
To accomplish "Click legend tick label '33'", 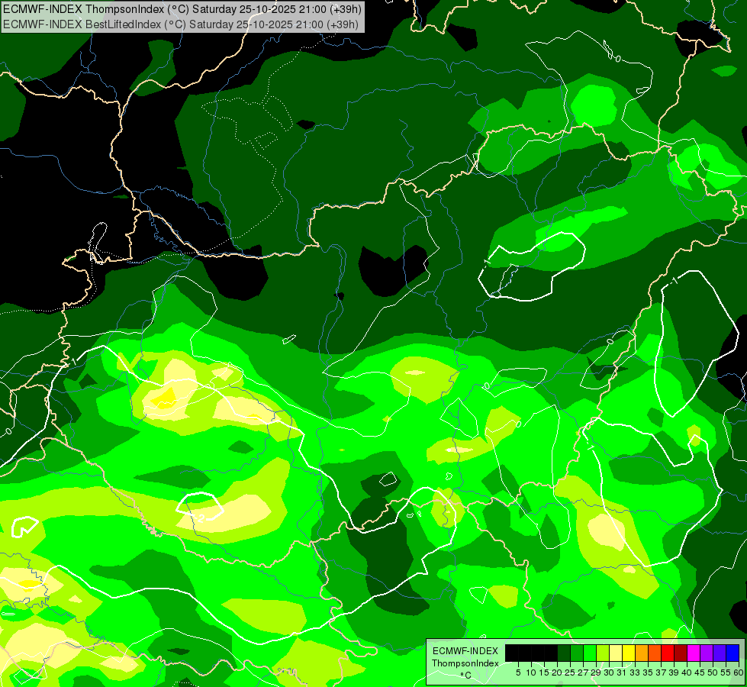I will pos(635,672).
